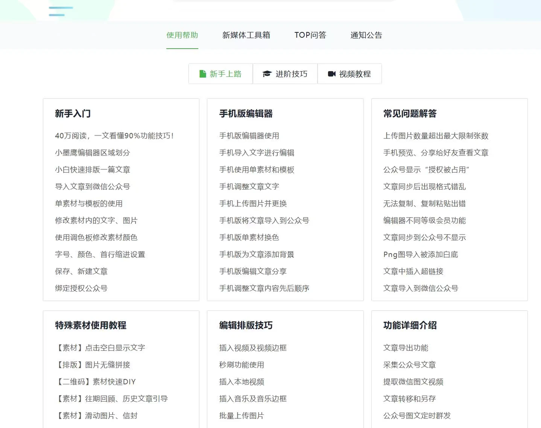541x428 pixels.
Task: Open the 手机版为文章添加背景 link
Action: 257,254
